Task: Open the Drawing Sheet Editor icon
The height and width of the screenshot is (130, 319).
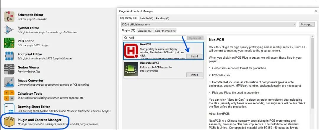Action: [9, 108]
